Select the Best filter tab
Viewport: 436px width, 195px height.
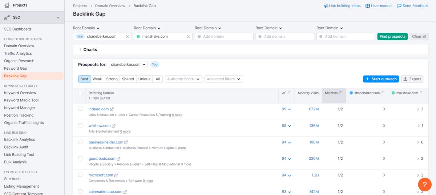[x=84, y=79]
